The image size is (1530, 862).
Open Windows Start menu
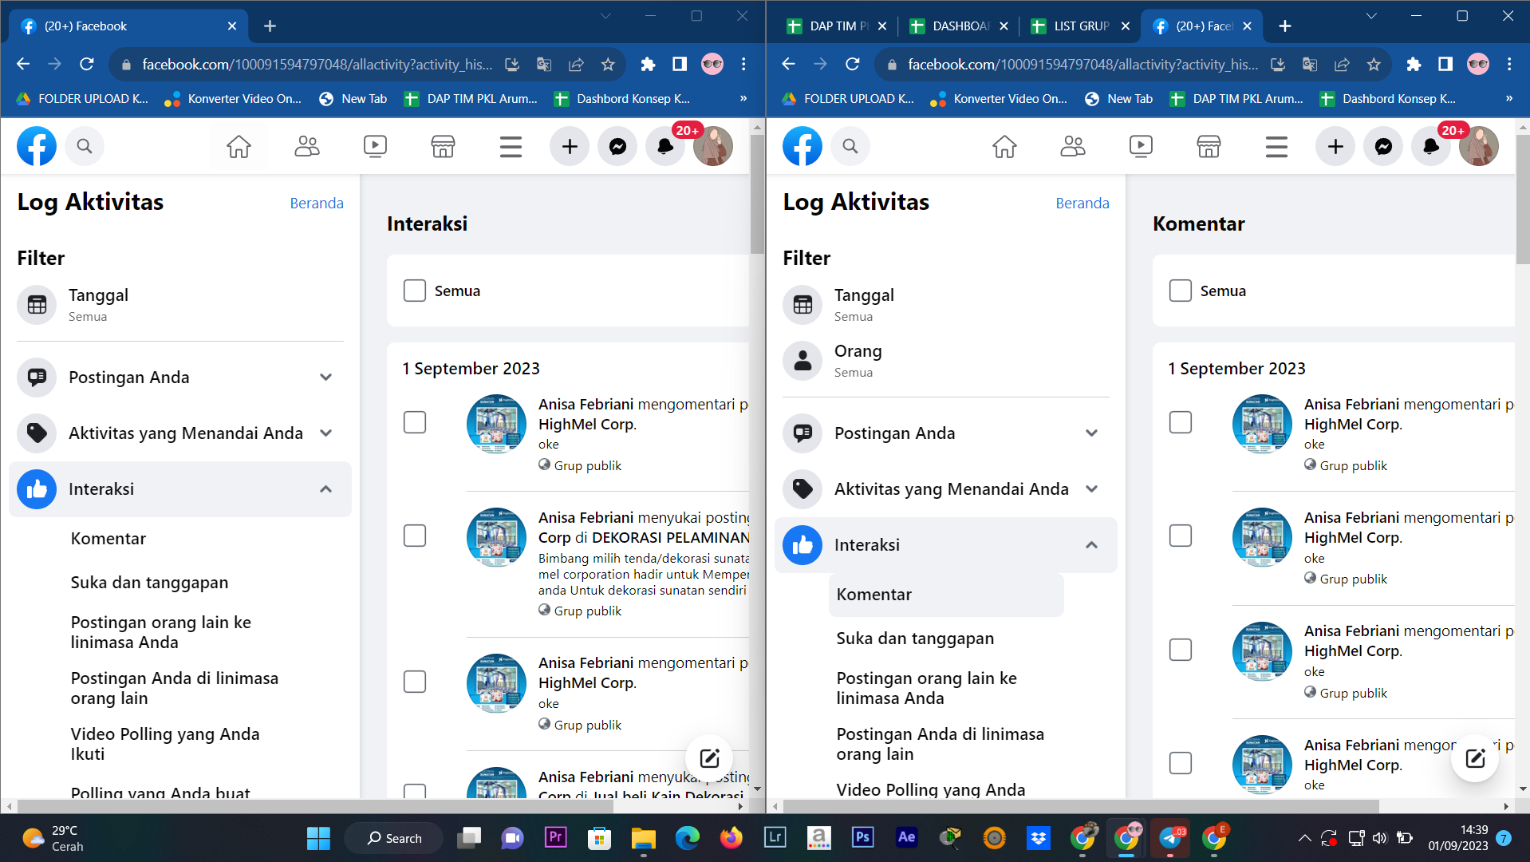[x=318, y=838]
